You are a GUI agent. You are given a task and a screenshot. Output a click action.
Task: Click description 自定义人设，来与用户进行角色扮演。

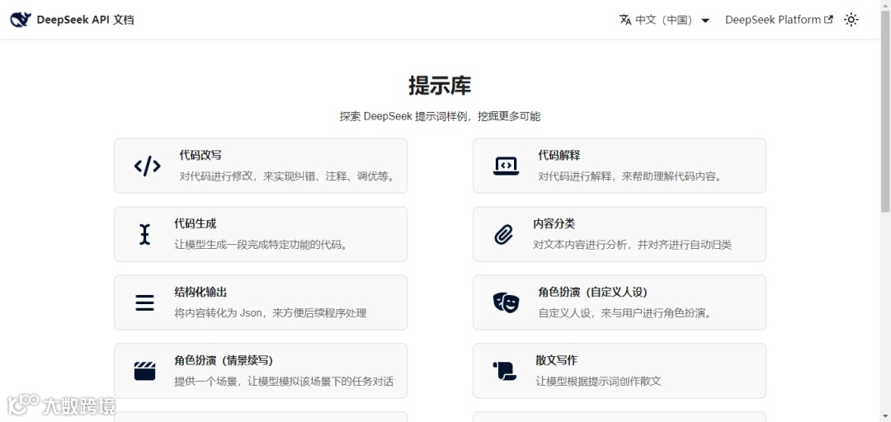click(x=625, y=313)
